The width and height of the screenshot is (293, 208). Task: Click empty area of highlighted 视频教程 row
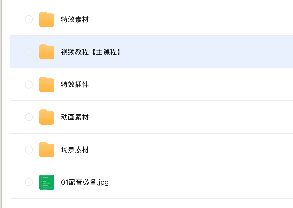[x=205, y=52]
